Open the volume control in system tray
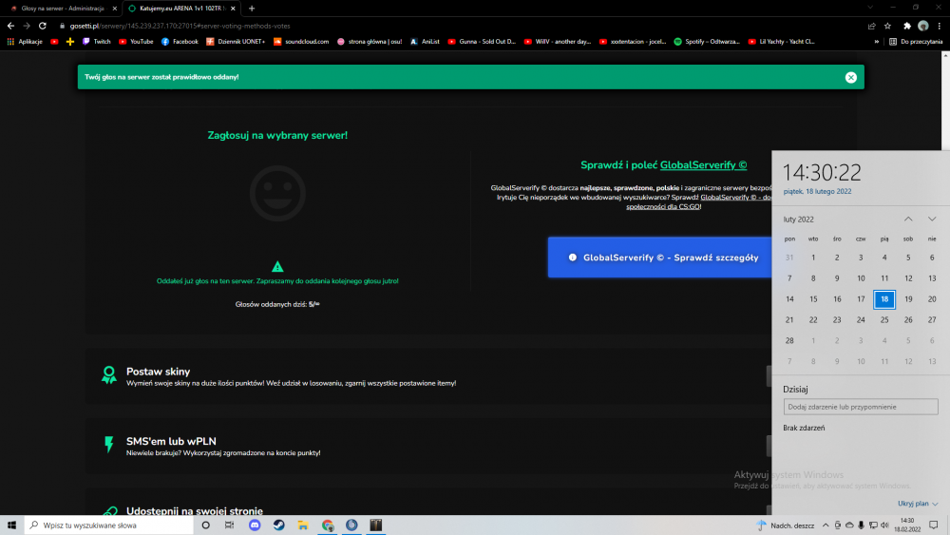This screenshot has width=950, height=535. (884, 525)
